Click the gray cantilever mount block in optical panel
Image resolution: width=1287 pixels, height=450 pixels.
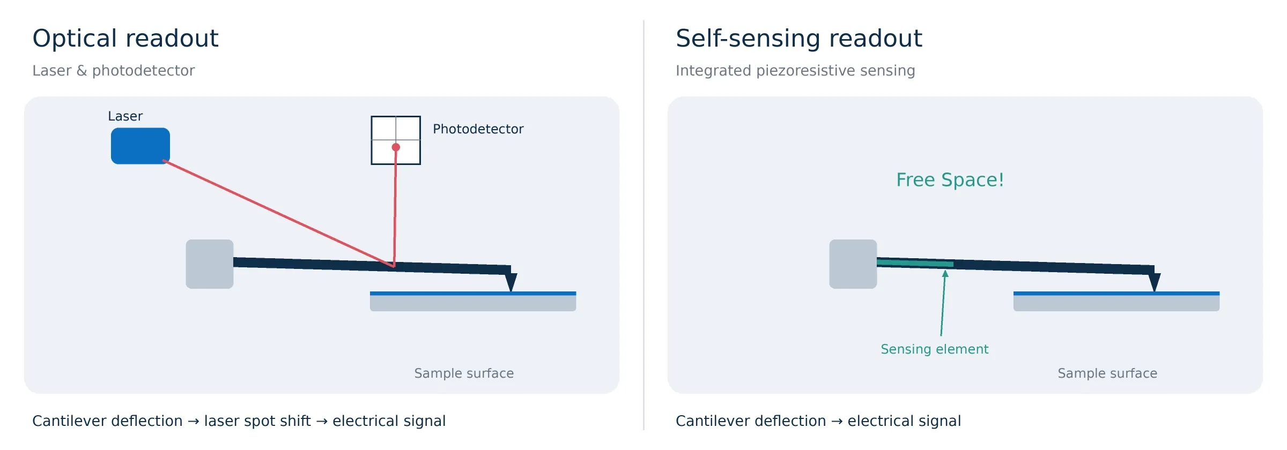[210, 264]
